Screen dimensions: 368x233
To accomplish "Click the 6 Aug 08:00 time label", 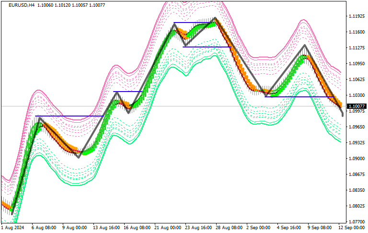I will pyautogui.click(x=44, y=228).
